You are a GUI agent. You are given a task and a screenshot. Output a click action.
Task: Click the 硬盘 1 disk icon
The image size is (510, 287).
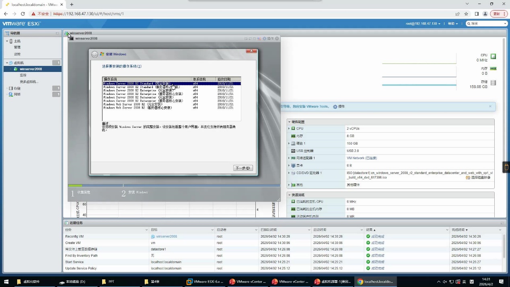293,143
